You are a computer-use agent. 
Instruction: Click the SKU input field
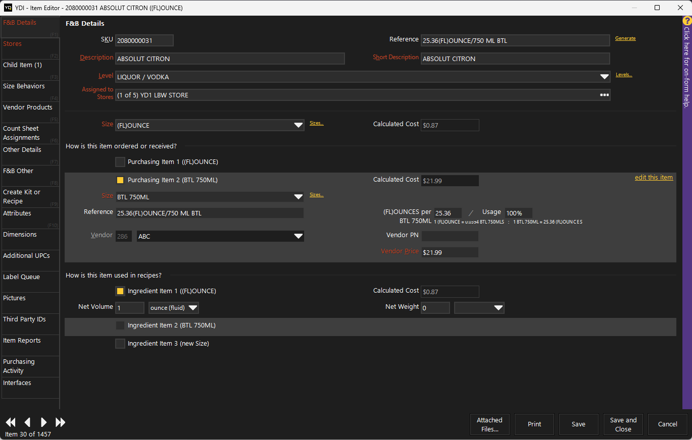[x=144, y=40]
